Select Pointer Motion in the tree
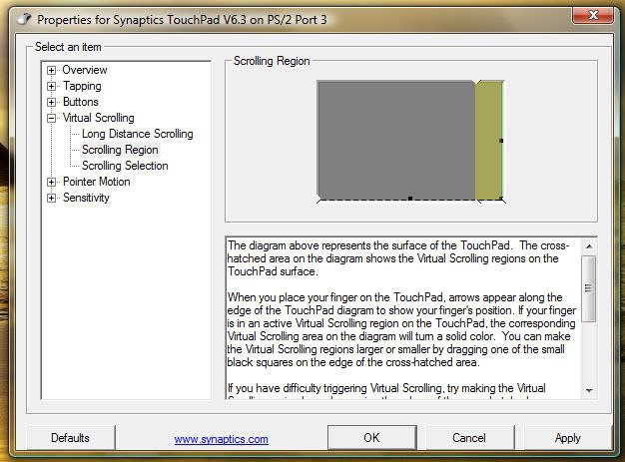Image resolution: width=625 pixels, height=462 pixels. point(97,182)
